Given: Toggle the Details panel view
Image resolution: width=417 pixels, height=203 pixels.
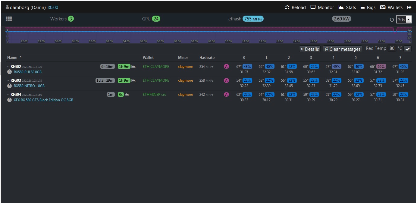Looking at the screenshot, I should click(310, 49).
